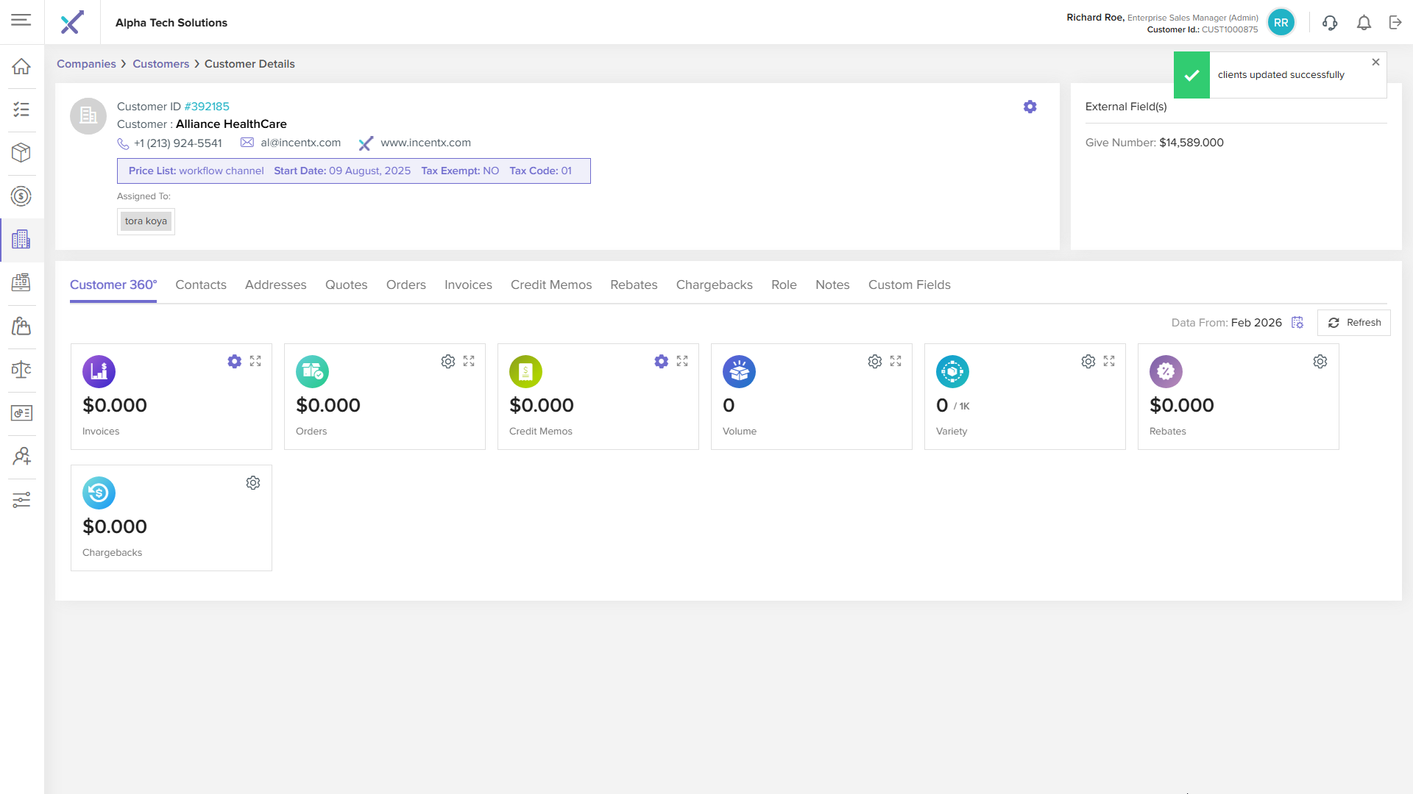Click the notifications bell icon
Screen dimensions: 1413x794
click(x=1364, y=23)
